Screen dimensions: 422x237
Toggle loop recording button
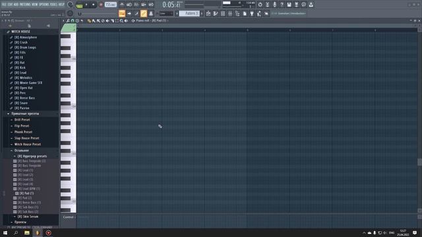(151, 5)
